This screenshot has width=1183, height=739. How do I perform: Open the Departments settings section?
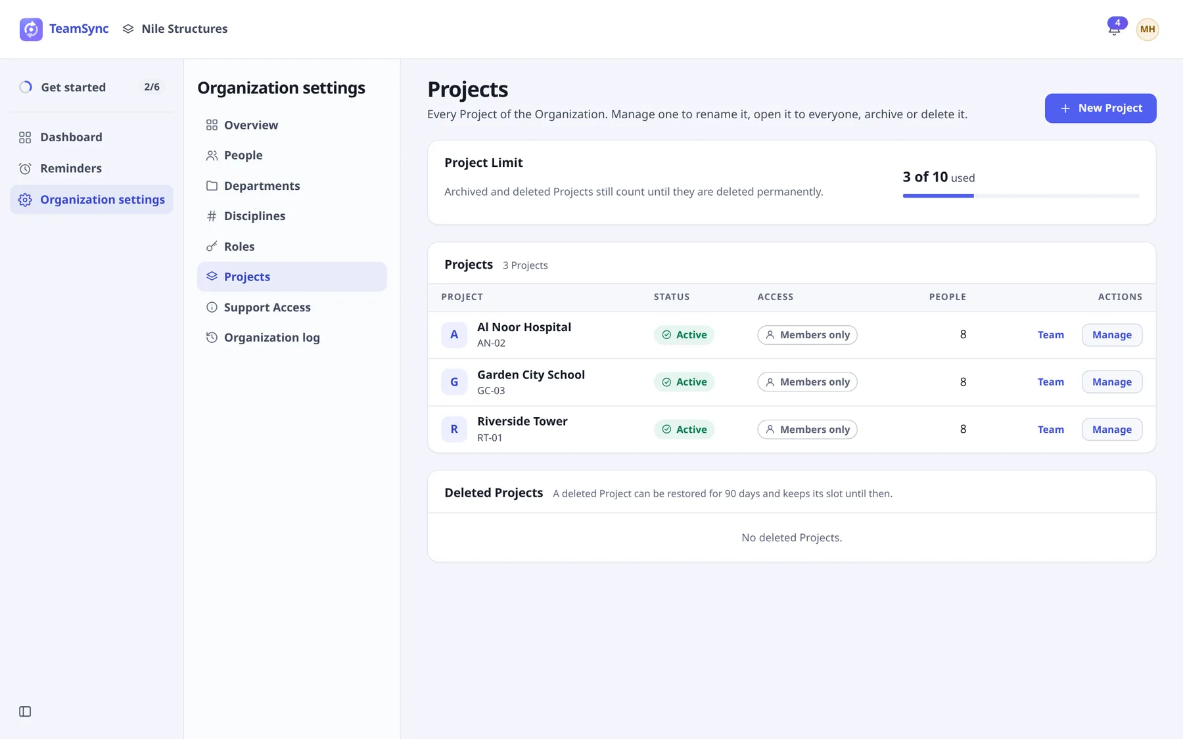click(x=292, y=186)
